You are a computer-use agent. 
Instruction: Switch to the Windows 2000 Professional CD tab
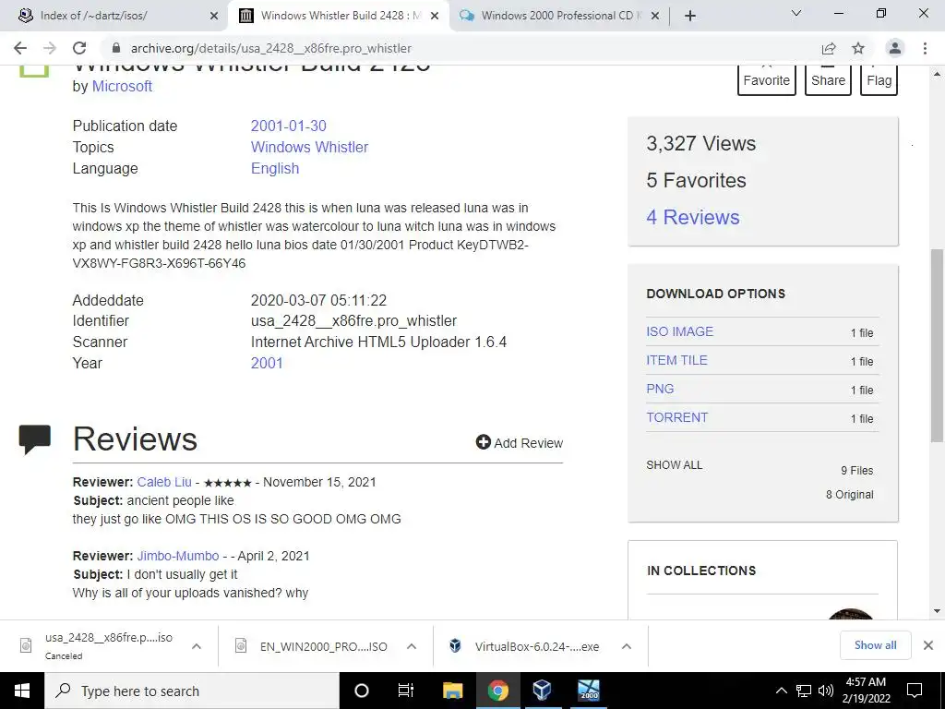click(557, 16)
